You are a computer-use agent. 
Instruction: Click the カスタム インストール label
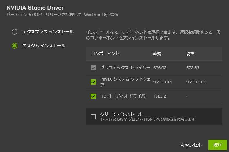(x=44, y=46)
